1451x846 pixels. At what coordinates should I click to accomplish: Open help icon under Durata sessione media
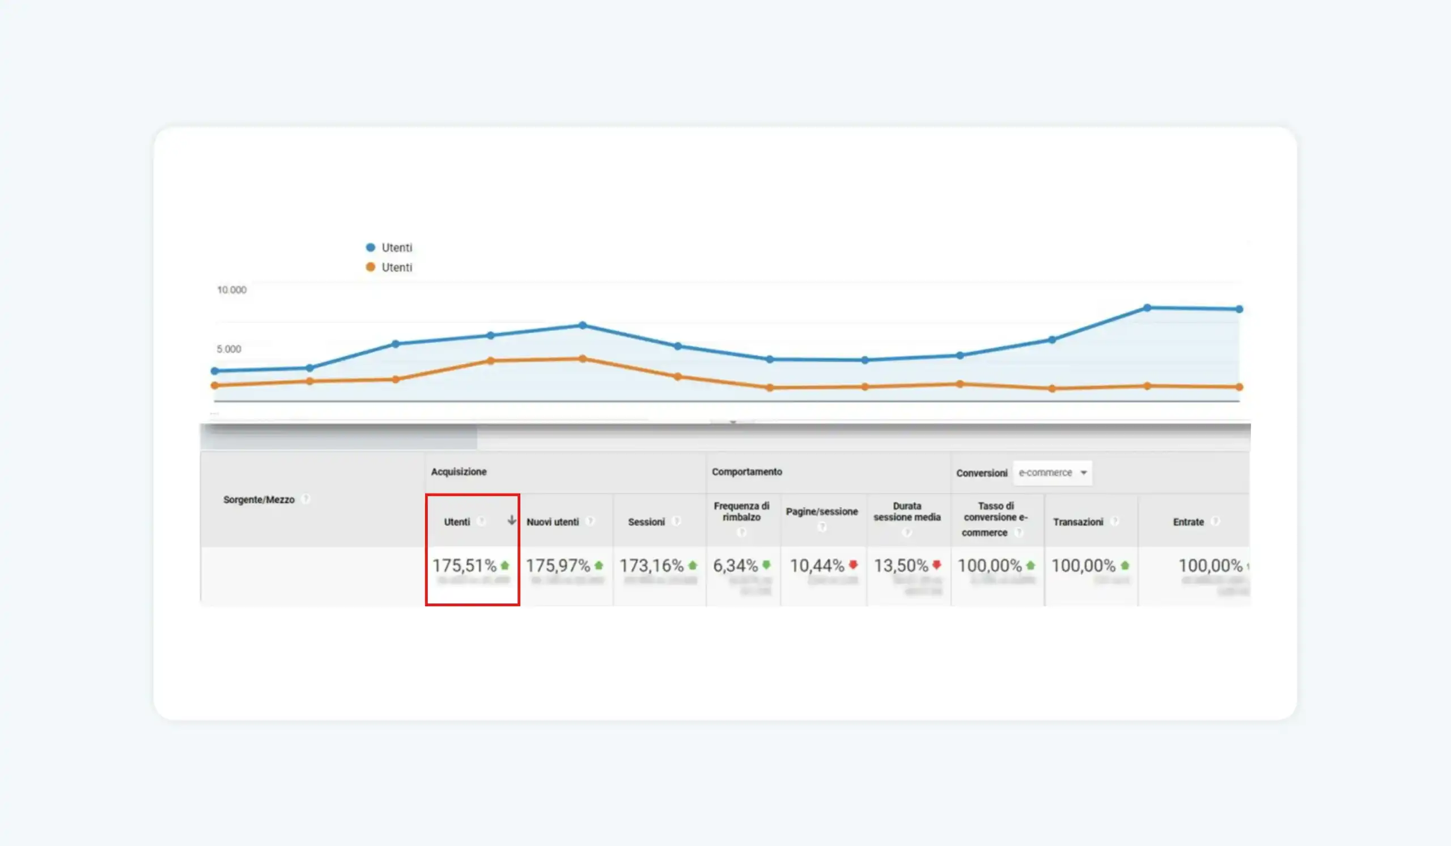pos(907,532)
